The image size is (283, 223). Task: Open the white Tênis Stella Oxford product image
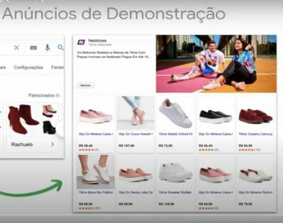point(176,114)
